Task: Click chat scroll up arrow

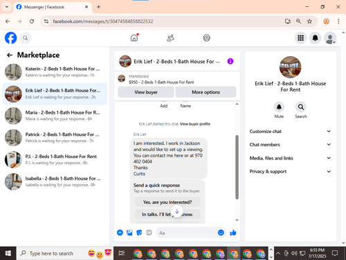Action: (237, 104)
